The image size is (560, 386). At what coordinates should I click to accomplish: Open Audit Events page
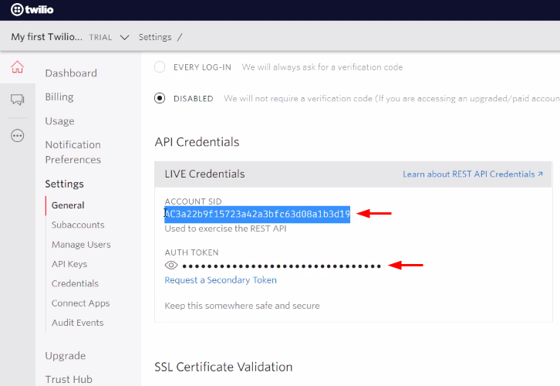(77, 323)
